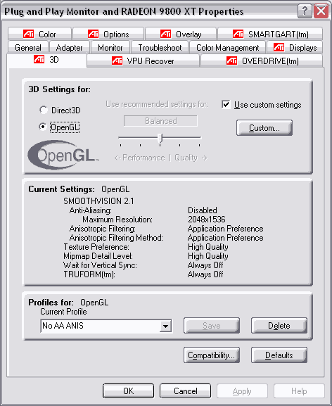Image resolution: width=332 pixels, height=406 pixels.
Task: Switch to the General tab
Action: (28, 48)
